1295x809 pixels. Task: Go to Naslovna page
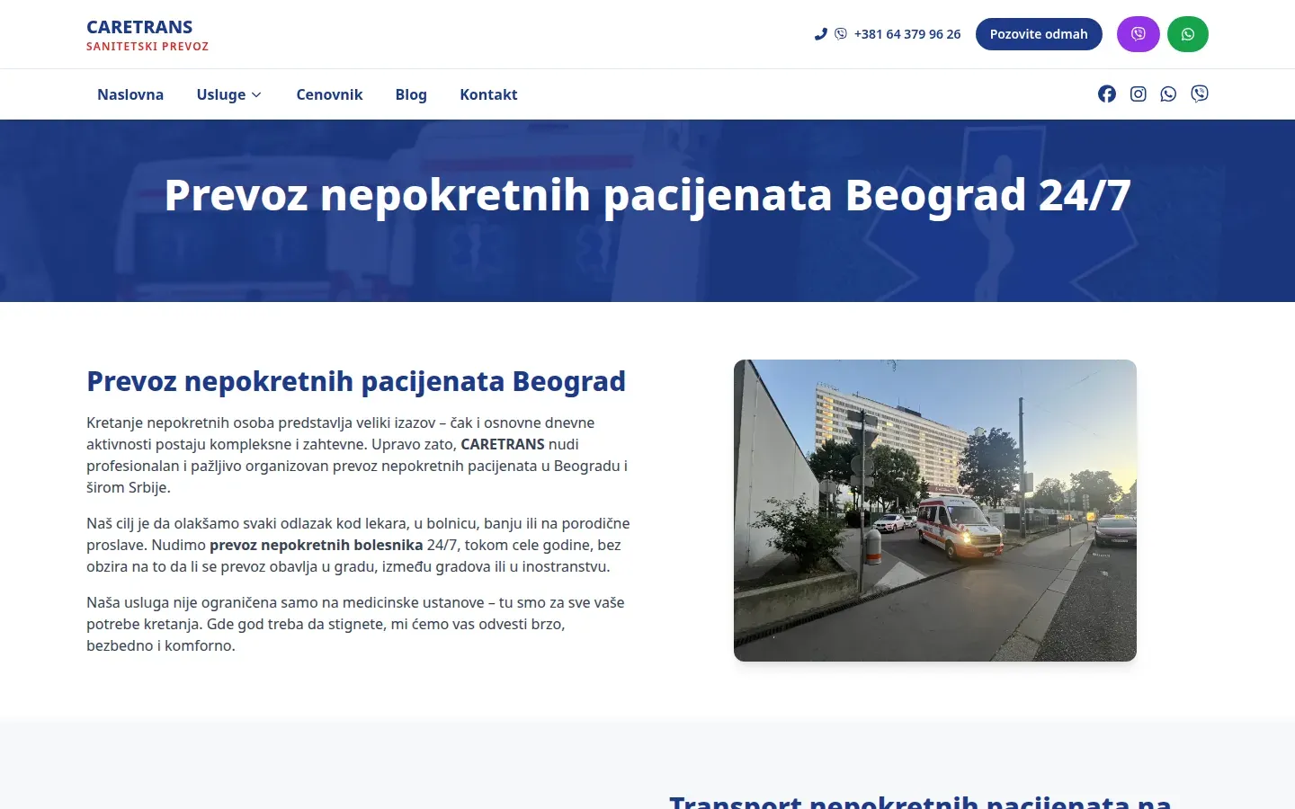[x=130, y=94]
